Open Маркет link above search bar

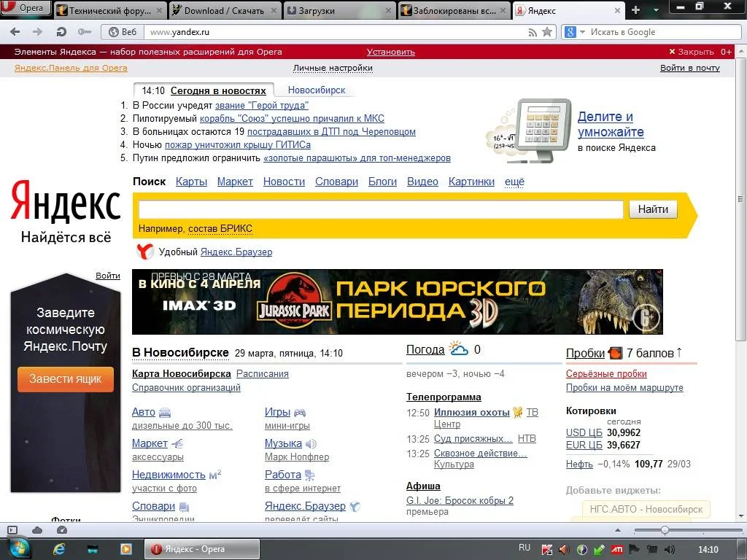click(235, 182)
